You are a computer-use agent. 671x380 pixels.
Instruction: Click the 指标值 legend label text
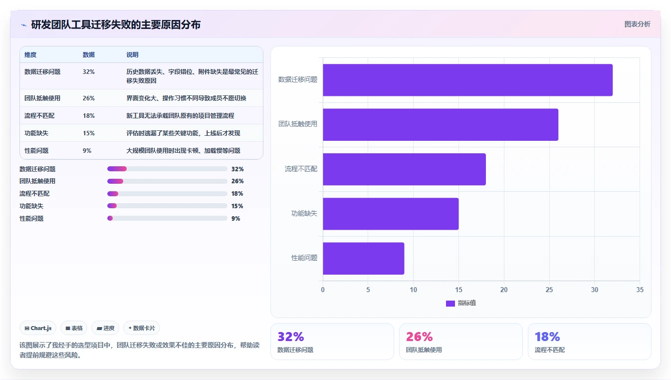point(467,303)
